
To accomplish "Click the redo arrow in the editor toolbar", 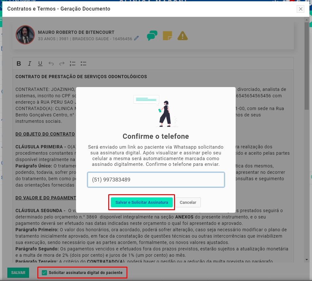I will click(x=62, y=63).
